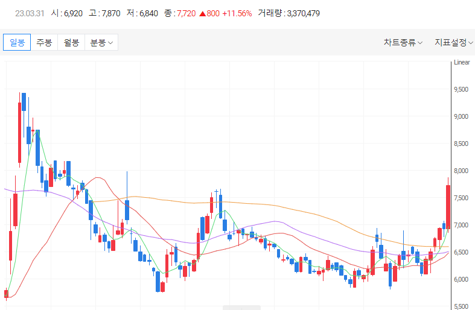Click the ▲800 price change value

click(x=209, y=14)
